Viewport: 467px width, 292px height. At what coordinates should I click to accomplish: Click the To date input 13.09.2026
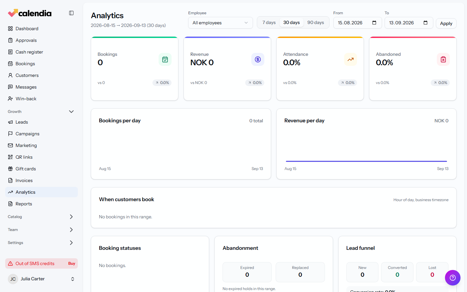(409, 23)
